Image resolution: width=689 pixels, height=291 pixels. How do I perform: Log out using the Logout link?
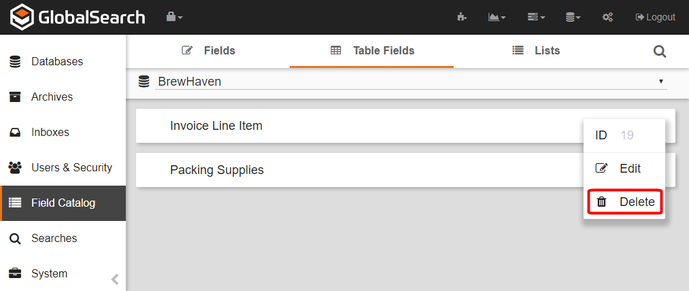tap(655, 17)
